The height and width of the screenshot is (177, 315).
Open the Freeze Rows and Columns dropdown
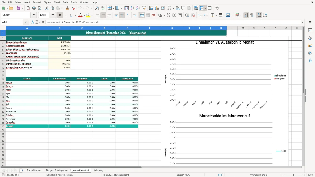(206, 8)
